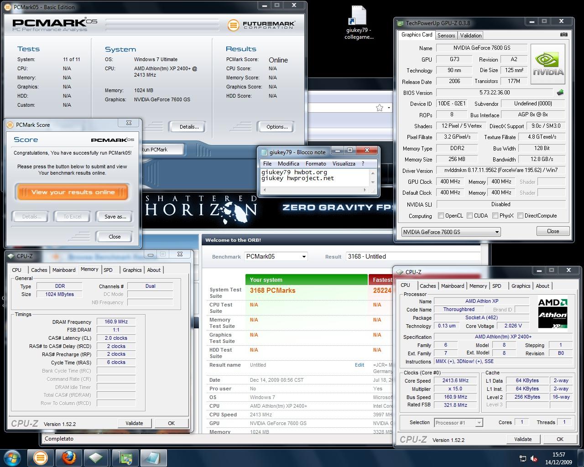Click the browser bookmark star icon
This screenshot has height=467, width=584.
click(379, 108)
